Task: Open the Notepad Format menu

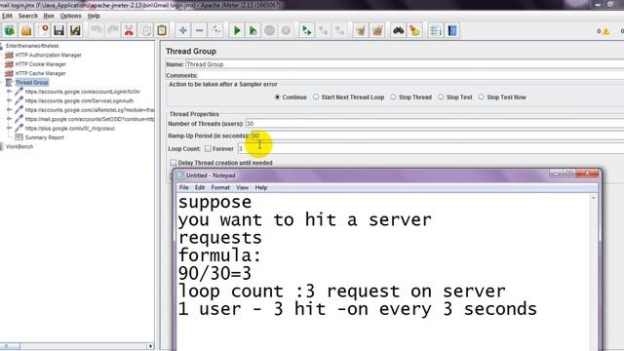Action: [220, 187]
